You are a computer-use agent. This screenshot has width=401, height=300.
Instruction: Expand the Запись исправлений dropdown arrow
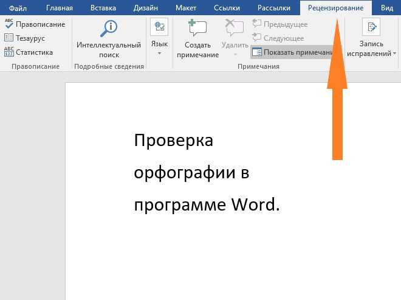(394, 54)
